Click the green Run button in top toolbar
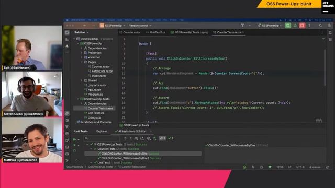 (x=288, y=26)
